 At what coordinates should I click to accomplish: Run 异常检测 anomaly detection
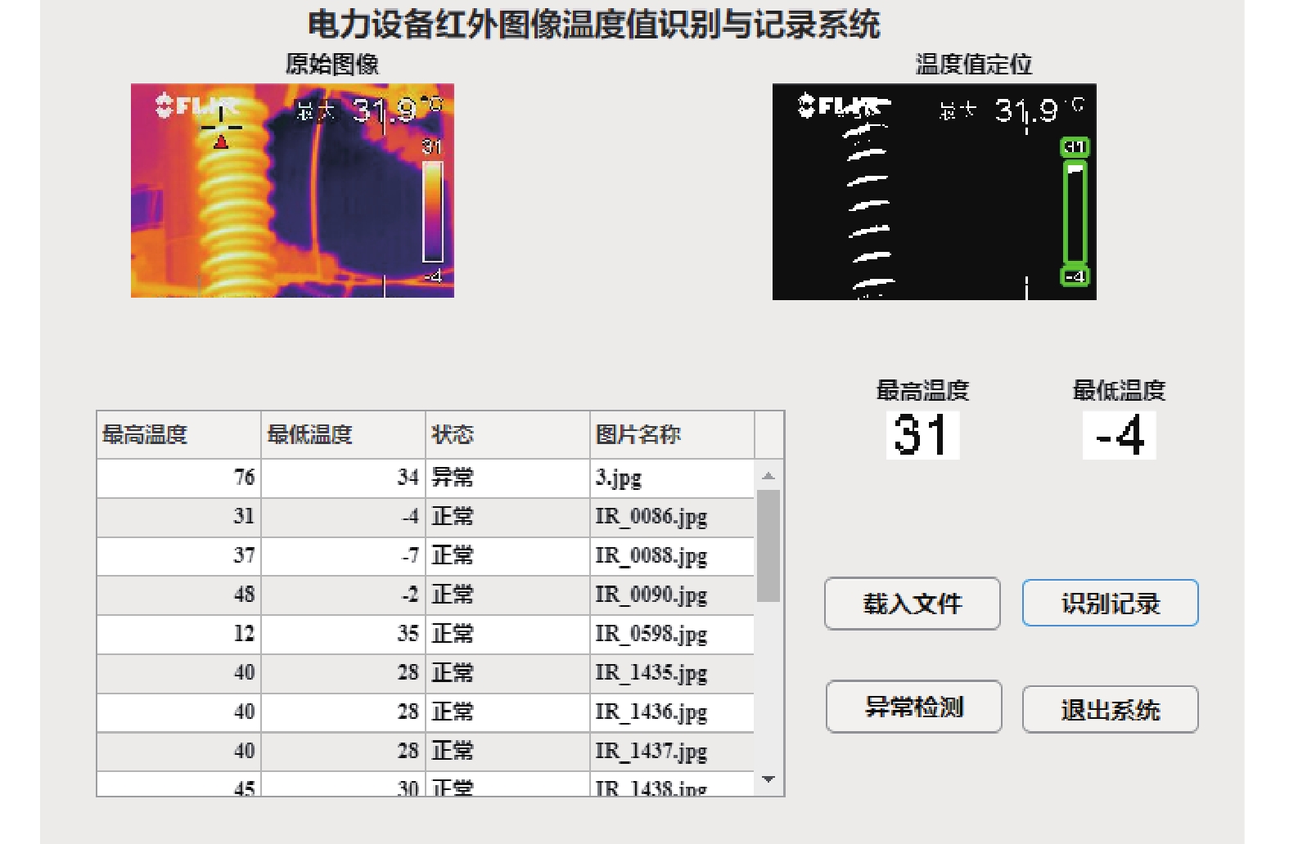click(913, 707)
